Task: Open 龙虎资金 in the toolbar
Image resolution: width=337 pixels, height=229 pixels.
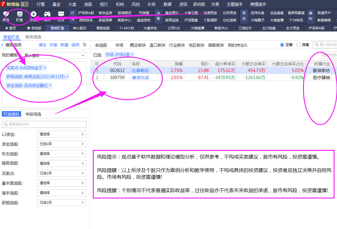Action: point(210,13)
